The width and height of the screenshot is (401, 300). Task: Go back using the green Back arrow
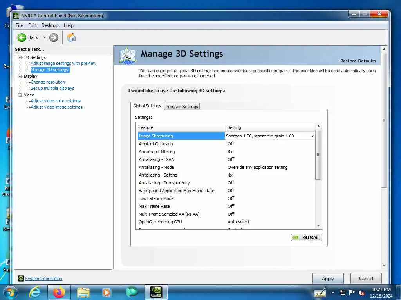click(22, 37)
